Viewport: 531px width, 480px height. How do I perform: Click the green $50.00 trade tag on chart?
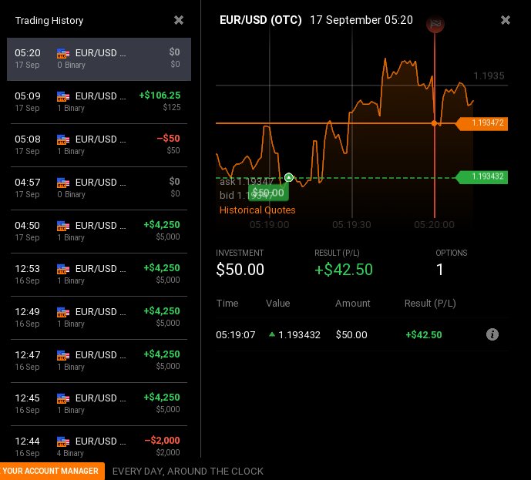click(268, 193)
